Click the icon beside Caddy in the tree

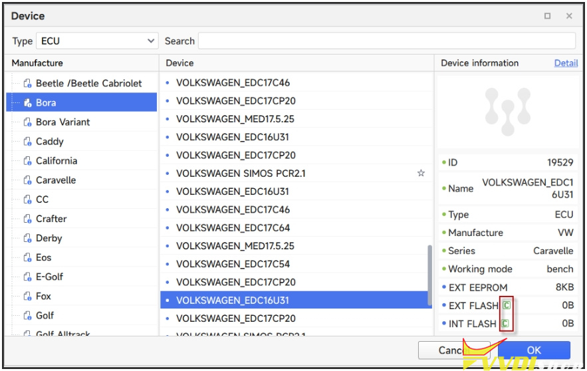point(27,142)
